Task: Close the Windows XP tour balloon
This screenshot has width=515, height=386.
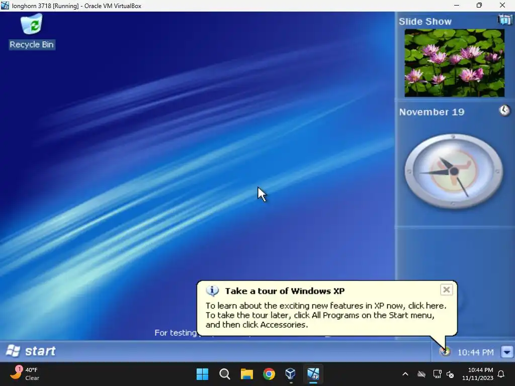Action: (446, 289)
